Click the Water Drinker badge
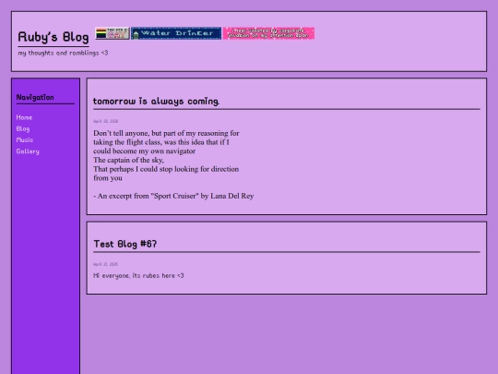 pyautogui.click(x=176, y=33)
